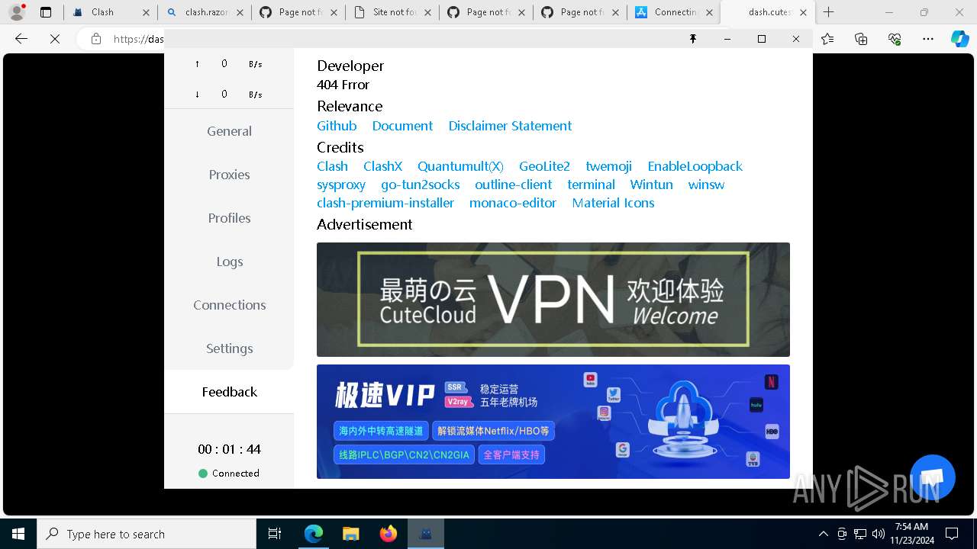Screen dimensions: 977x549
Task: Switch to the clash.razor browser tab
Action: (x=205, y=12)
